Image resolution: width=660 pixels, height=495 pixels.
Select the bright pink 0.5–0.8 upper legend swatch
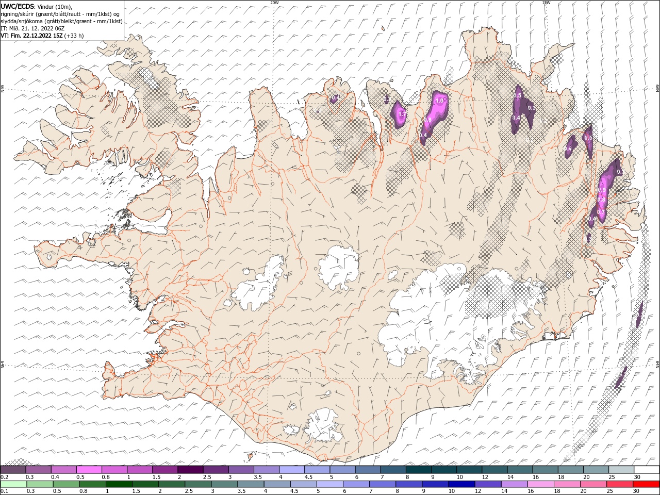click(x=89, y=470)
